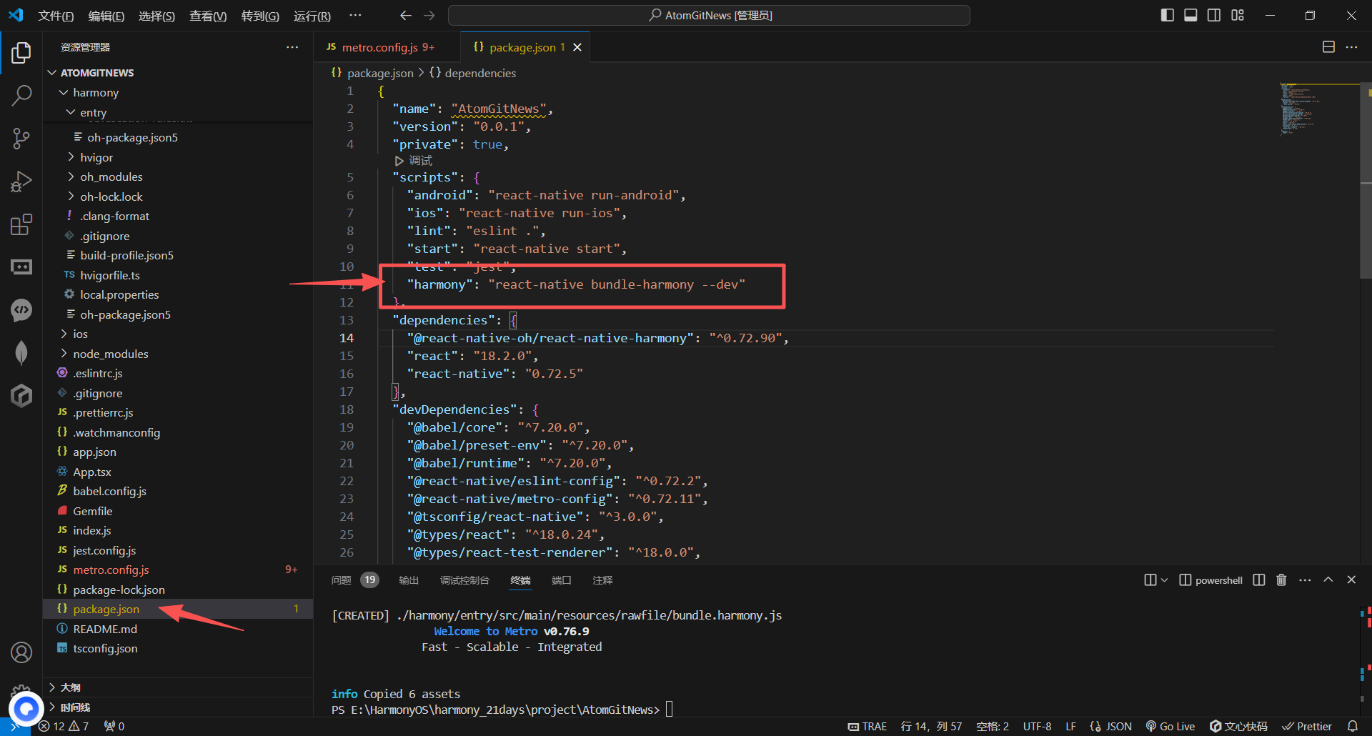The image size is (1372, 736).
Task: Open the Source Control view
Action: [x=21, y=139]
